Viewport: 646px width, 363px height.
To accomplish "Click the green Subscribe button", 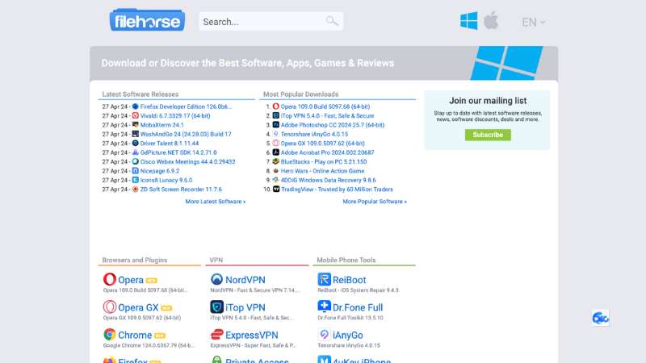I will click(488, 135).
